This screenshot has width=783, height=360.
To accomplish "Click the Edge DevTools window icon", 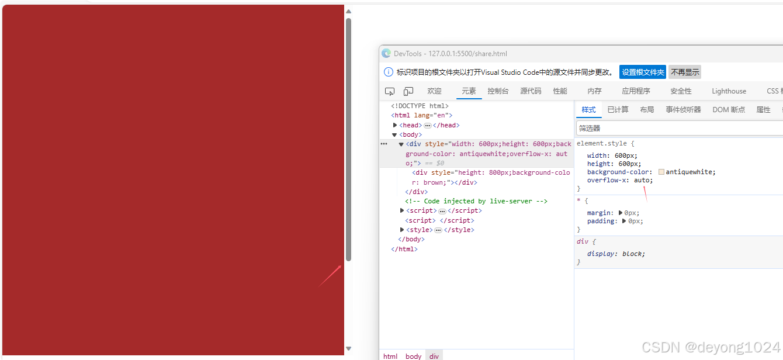I will pos(386,54).
